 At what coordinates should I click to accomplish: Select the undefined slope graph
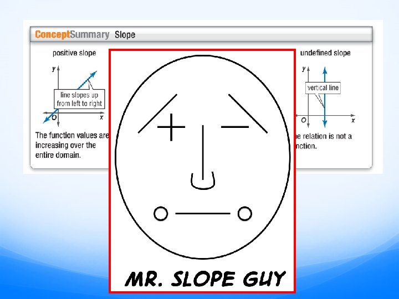point(325,97)
